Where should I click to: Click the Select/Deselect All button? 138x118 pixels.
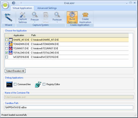click(15, 71)
